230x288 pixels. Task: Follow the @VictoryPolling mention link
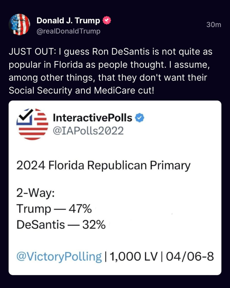(x=59, y=256)
